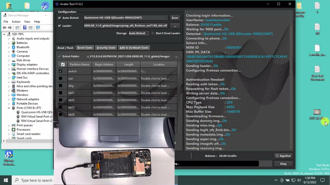Switch to the Reset Tools tab
Viewport: 330px width, 185px height.
click(x=85, y=48)
